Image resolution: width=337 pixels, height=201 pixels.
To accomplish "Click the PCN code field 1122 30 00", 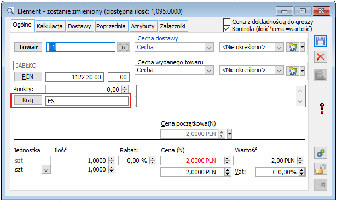I will coord(74,77).
